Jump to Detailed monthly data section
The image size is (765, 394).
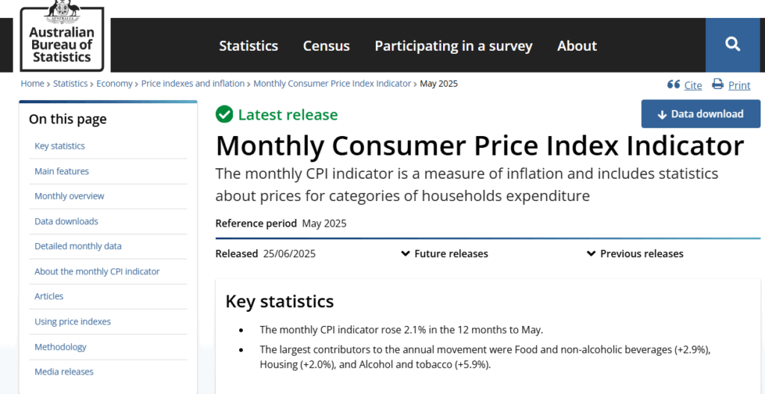[x=78, y=246]
